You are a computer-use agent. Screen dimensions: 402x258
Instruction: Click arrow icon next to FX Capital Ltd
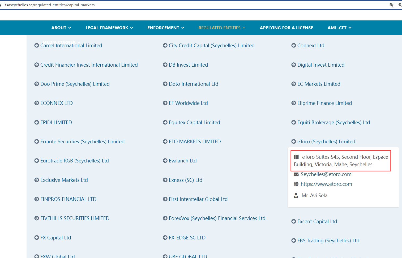pyautogui.click(x=37, y=238)
